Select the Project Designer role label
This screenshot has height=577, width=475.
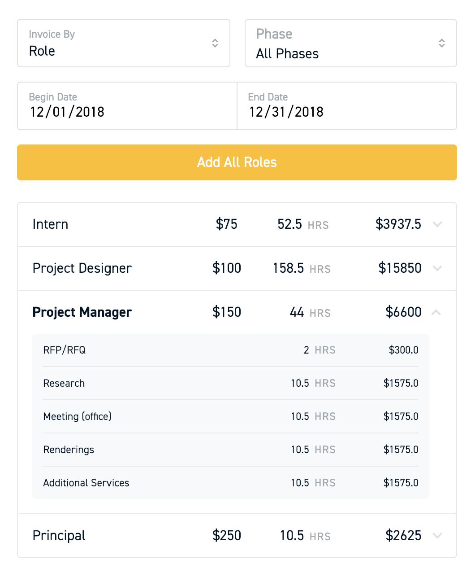click(x=82, y=268)
